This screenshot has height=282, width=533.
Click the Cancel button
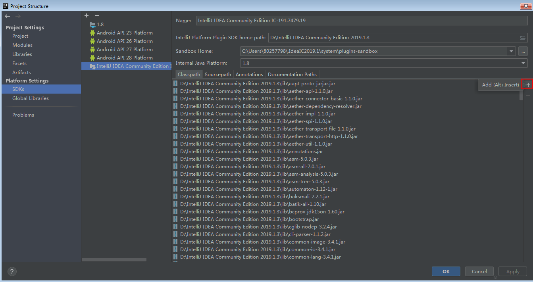click(x=479, y=271)
